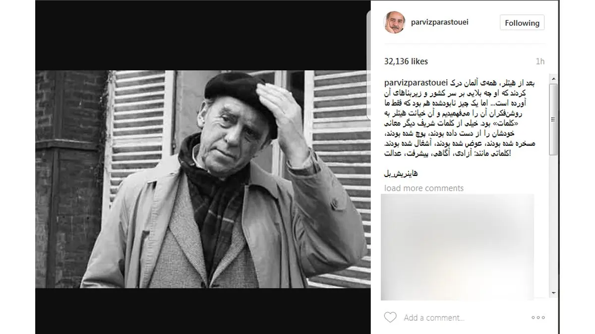Click the black-and-white photo of the man

point(202,179)
